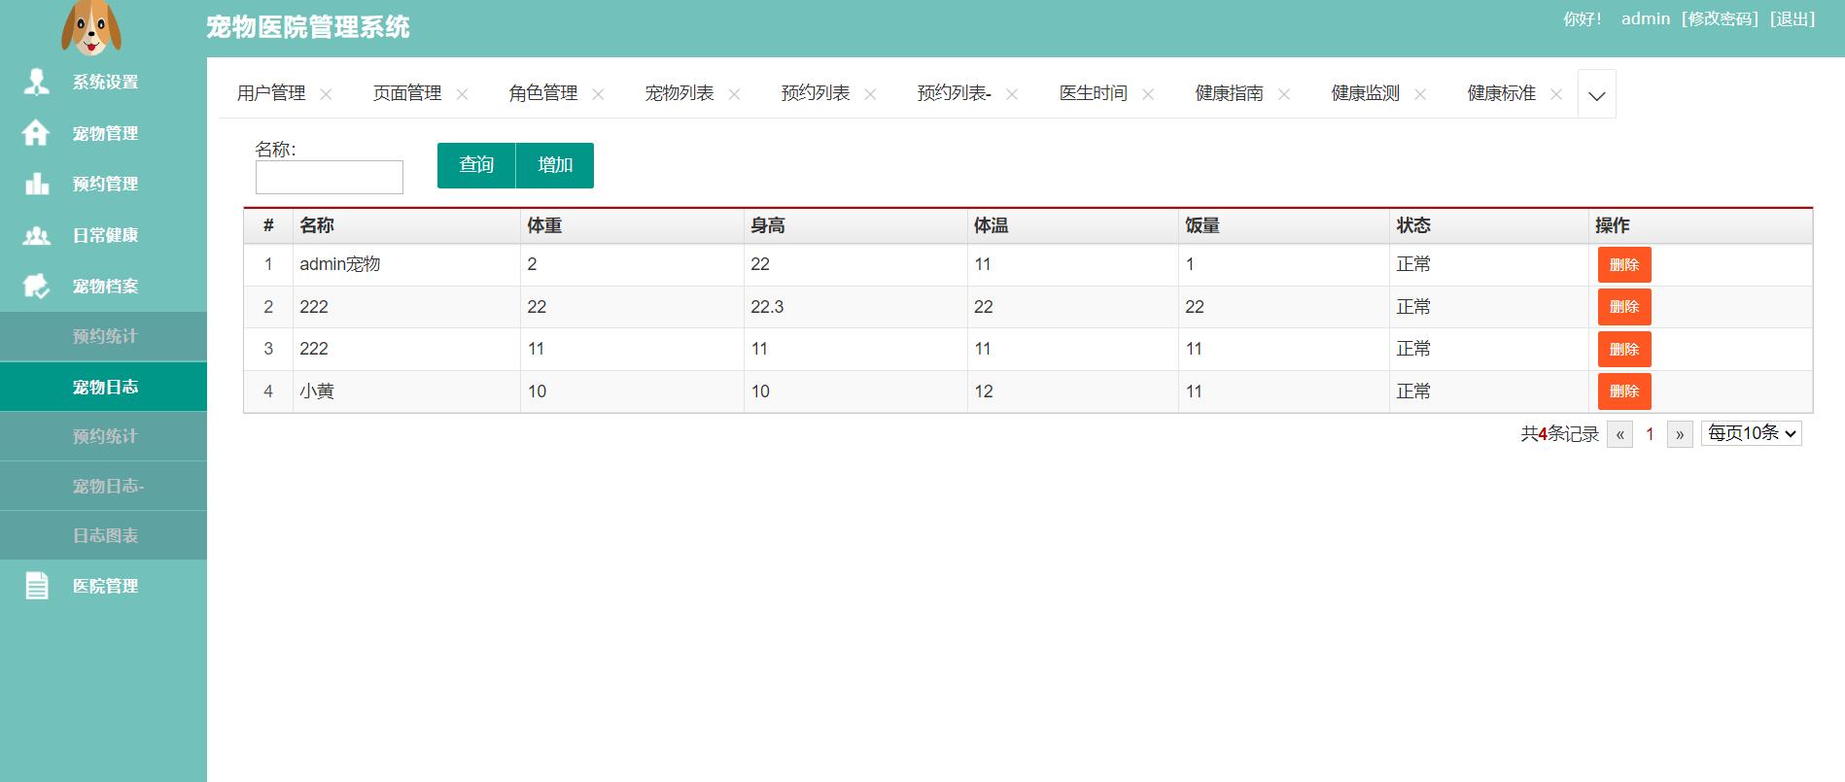Image resolution: width=1845 pixels, height=782 pixels.
Task: Expand the 系统设置 sidebar menu
Action: [103, 82]
